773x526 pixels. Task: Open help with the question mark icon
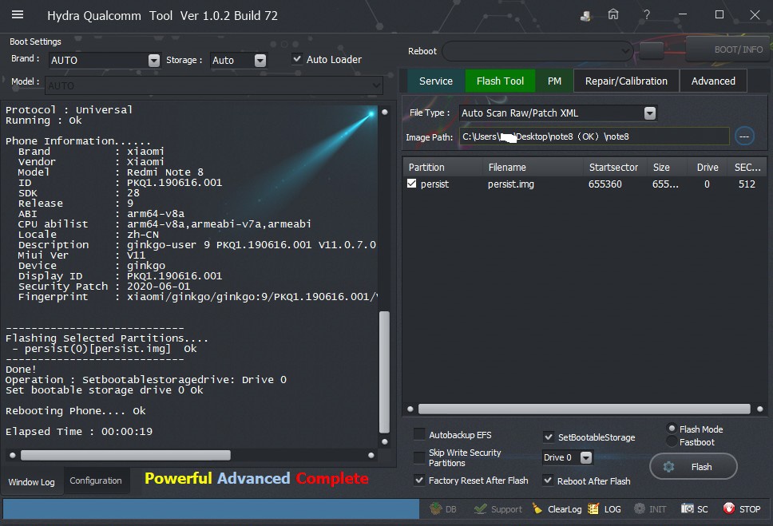click(647, 15)
